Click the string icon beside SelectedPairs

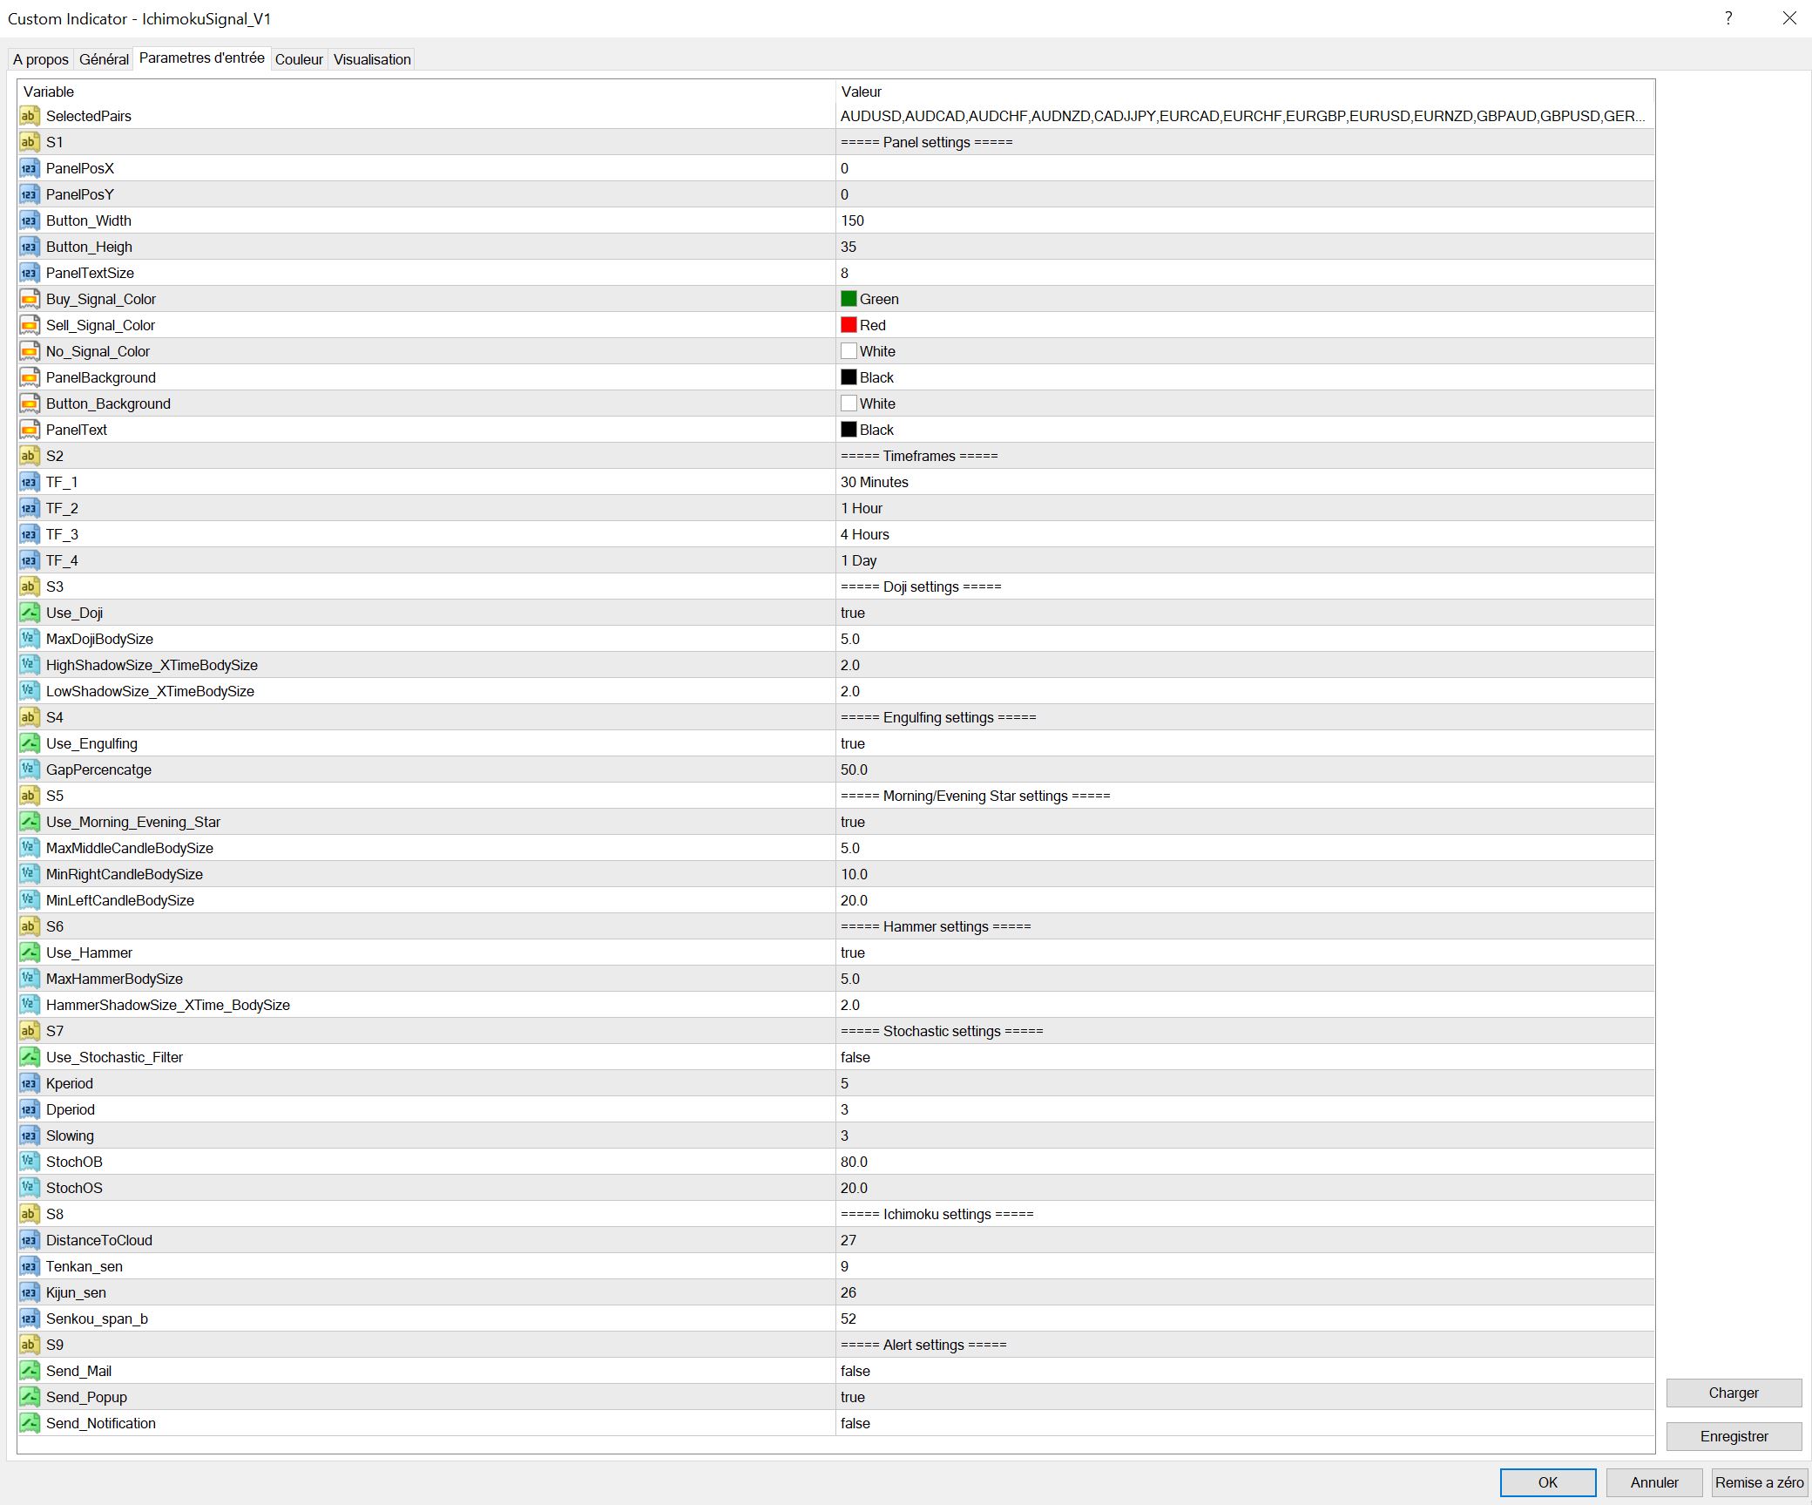pyautogui.click(x=30, y=116)
